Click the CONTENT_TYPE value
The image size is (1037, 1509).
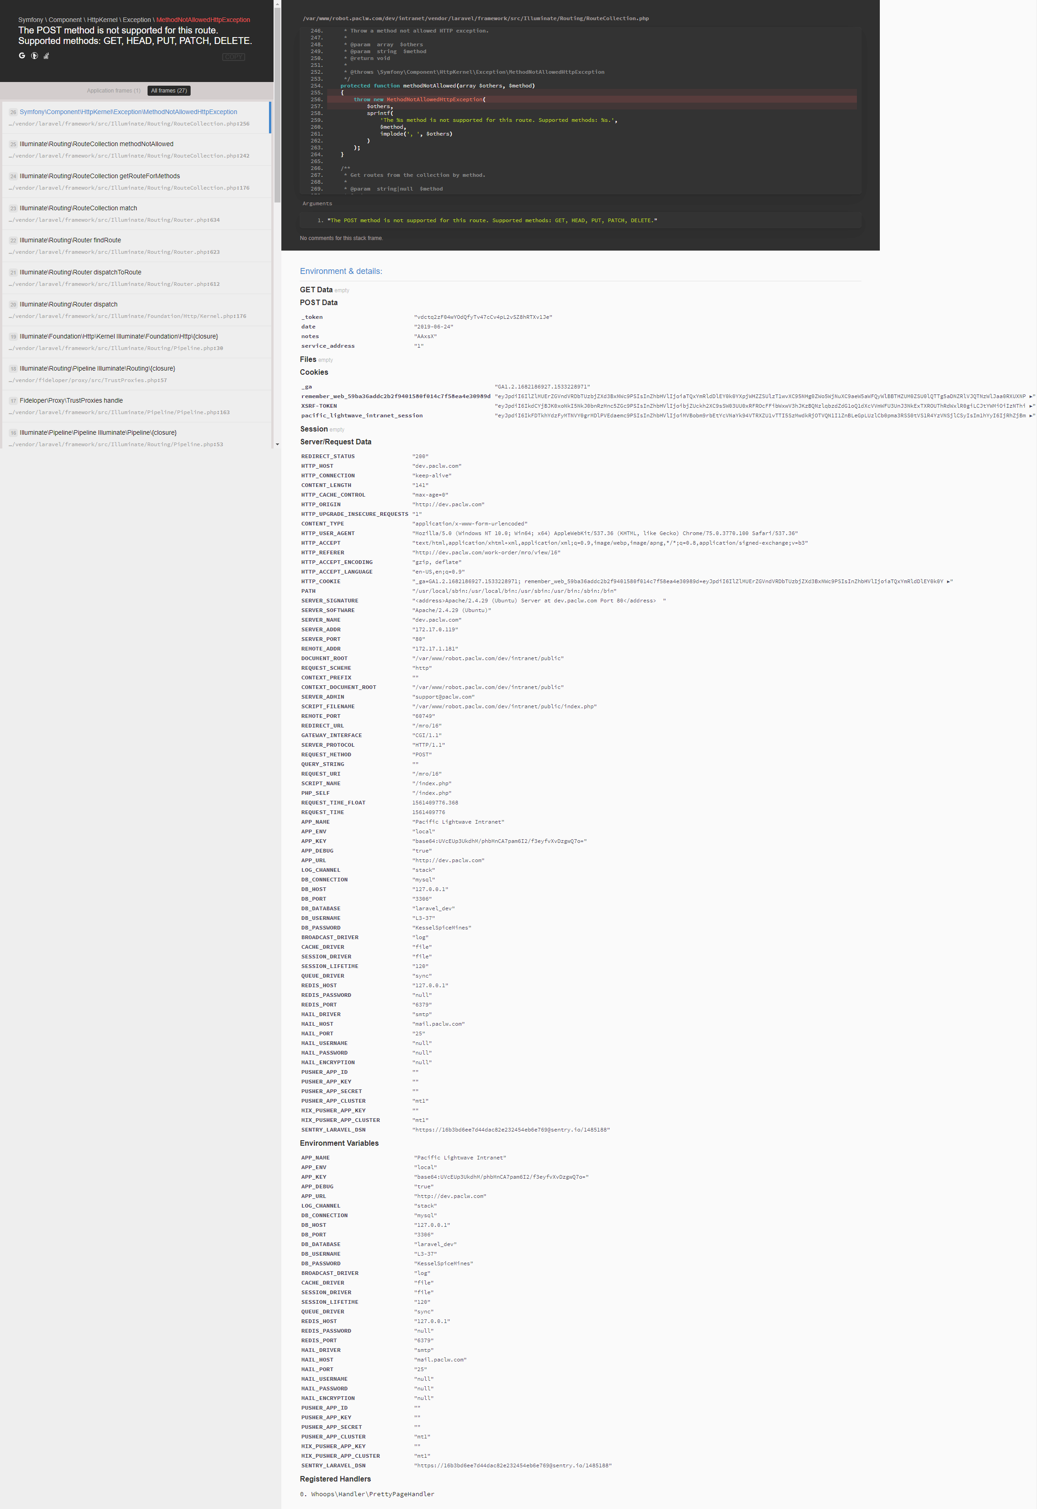[470, 524]
